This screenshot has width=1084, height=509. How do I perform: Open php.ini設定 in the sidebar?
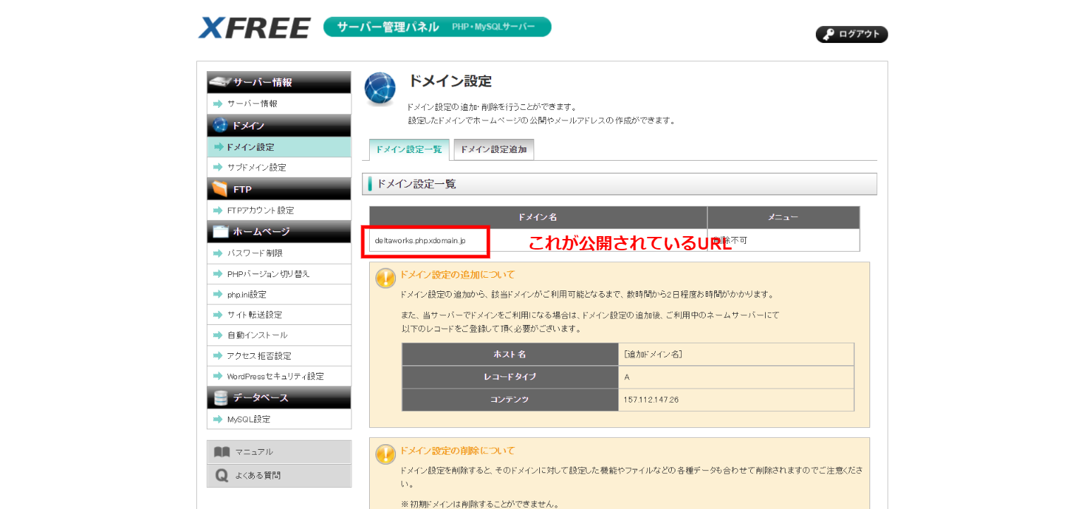point(246,294)
